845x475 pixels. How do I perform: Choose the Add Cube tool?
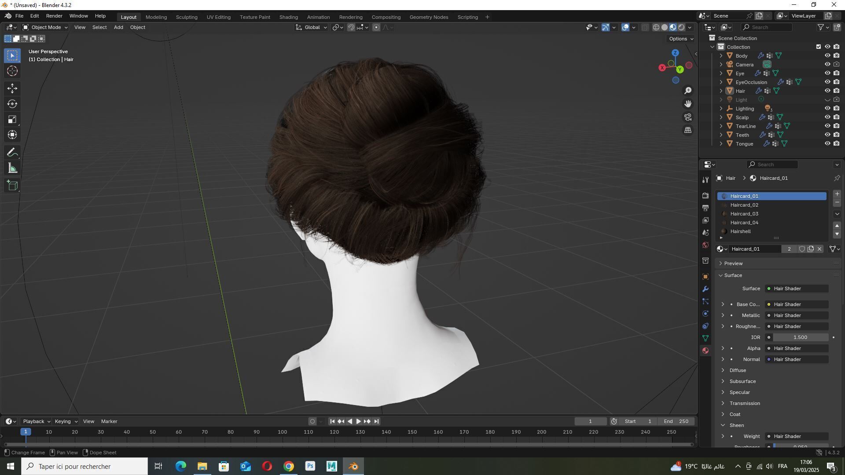12,186
